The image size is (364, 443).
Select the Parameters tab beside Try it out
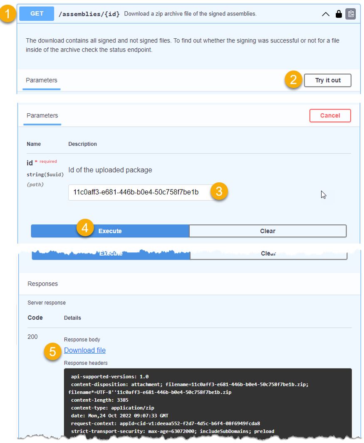coord(42,80)
